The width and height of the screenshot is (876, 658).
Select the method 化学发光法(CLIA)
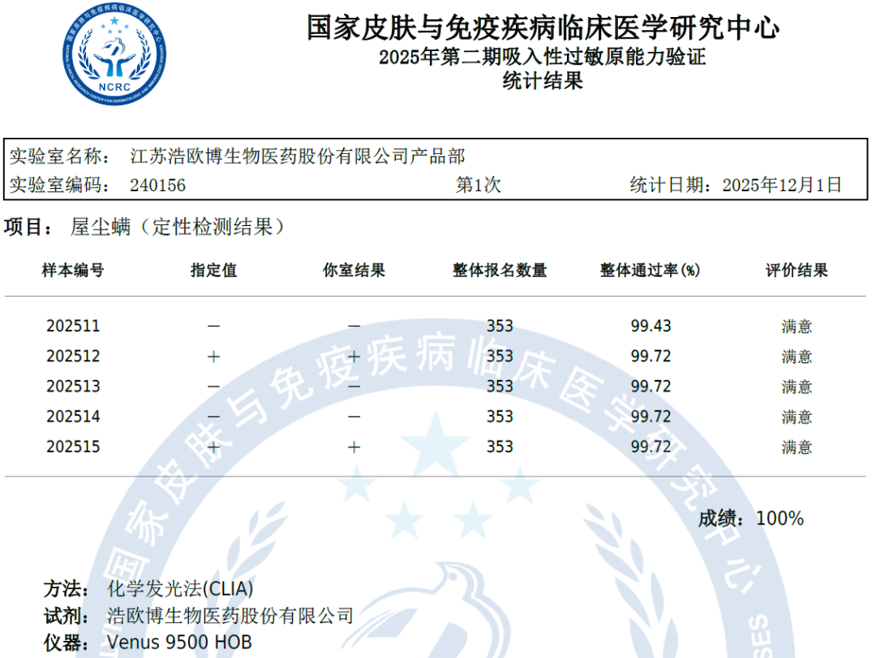[x=180, y=589]
